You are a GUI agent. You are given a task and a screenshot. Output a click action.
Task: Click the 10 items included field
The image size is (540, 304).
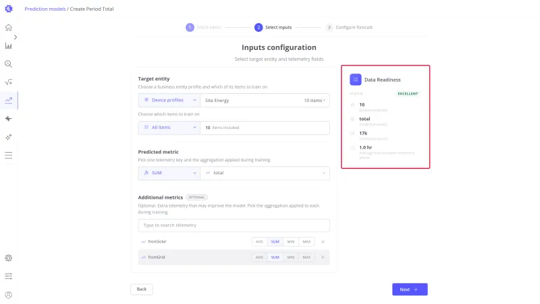pos(265,128)
